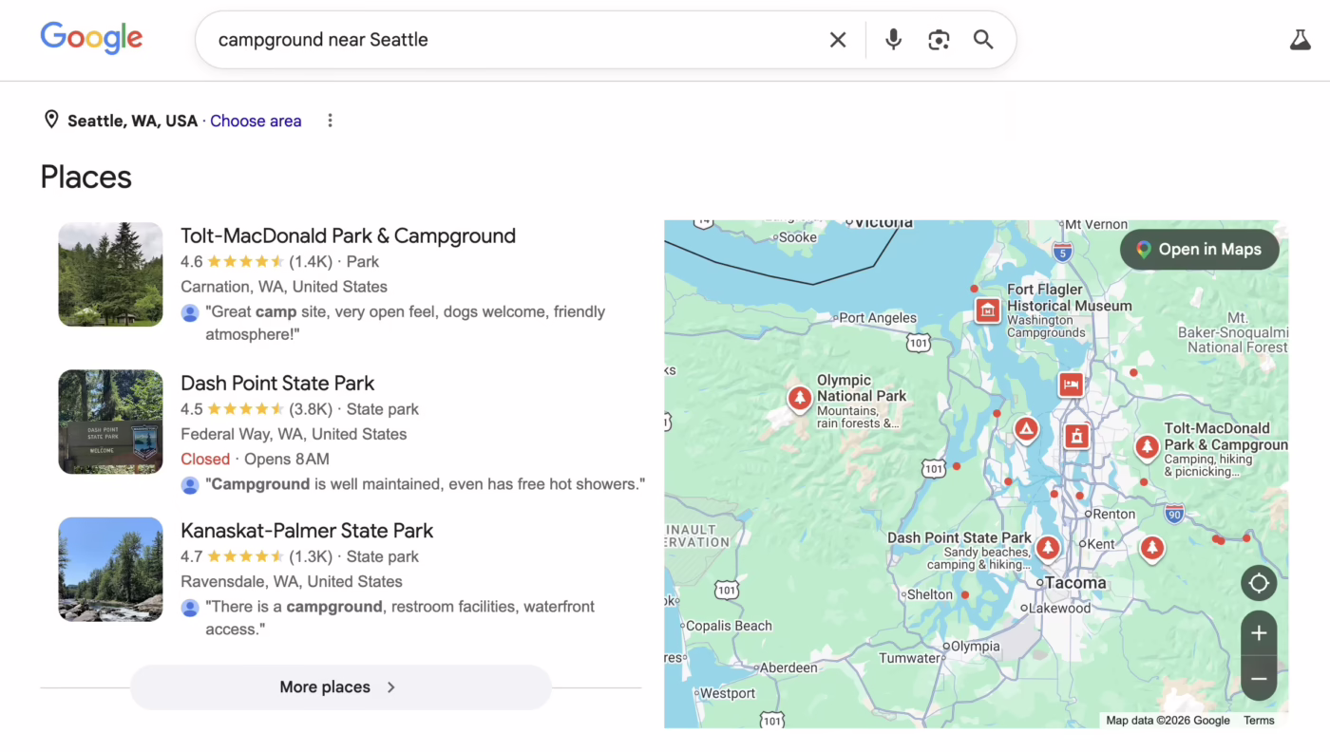Submit search with magnifier icon
Image resolution: width=1330 pixels, height=752 pixels.
983,40
